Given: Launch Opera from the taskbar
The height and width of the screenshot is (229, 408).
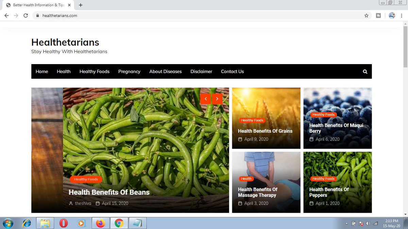Looking at the screenshot, I should tap(63, 223).
